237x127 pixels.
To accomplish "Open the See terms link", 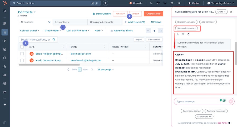I will click(223, 123).
